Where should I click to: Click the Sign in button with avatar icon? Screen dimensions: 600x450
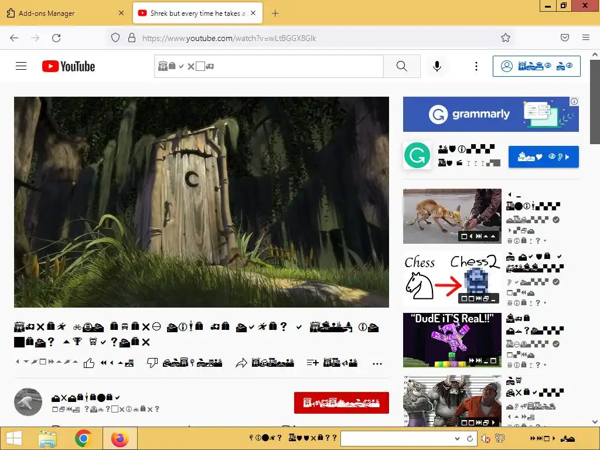tap(537, 66)
